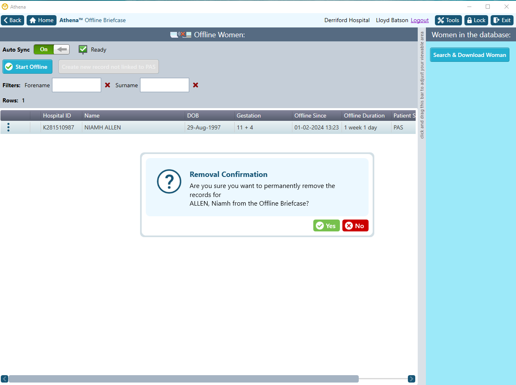Screen dimensions: 516x385
Task: Click the question mark icon in dialog
Action: (169, 181)
